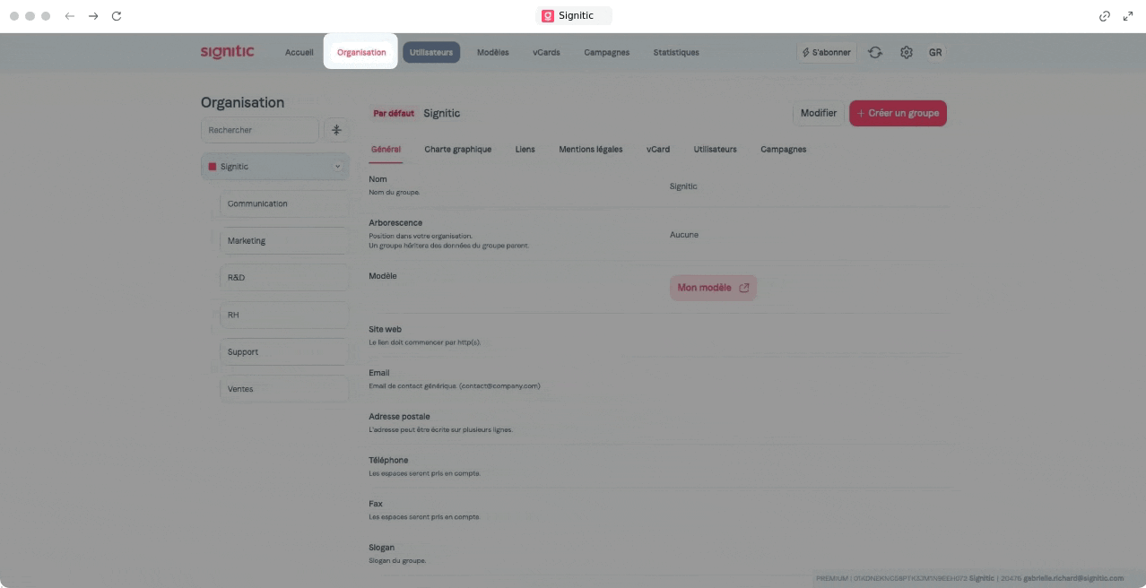Open the Statistiques menu

[676, 53]
